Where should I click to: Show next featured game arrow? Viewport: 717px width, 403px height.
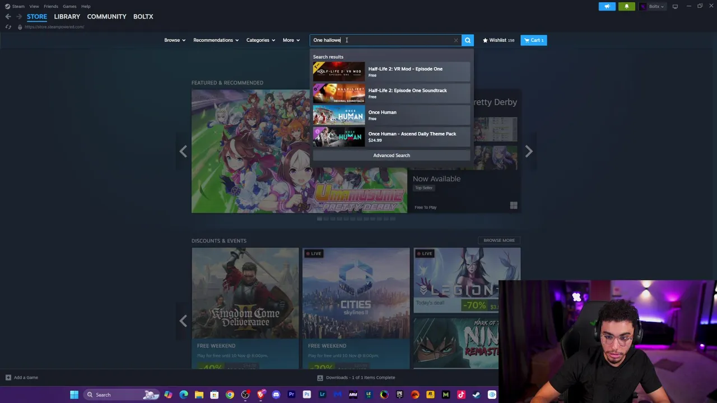tap(528, 151)
